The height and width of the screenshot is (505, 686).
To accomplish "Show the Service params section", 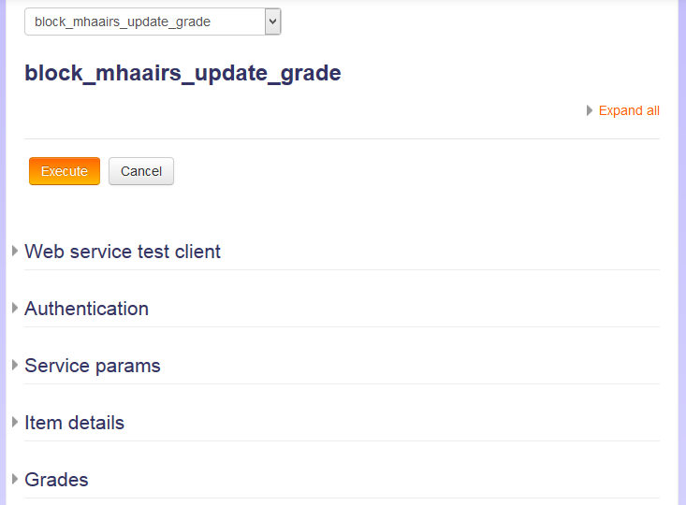I will tap(93, 366).
